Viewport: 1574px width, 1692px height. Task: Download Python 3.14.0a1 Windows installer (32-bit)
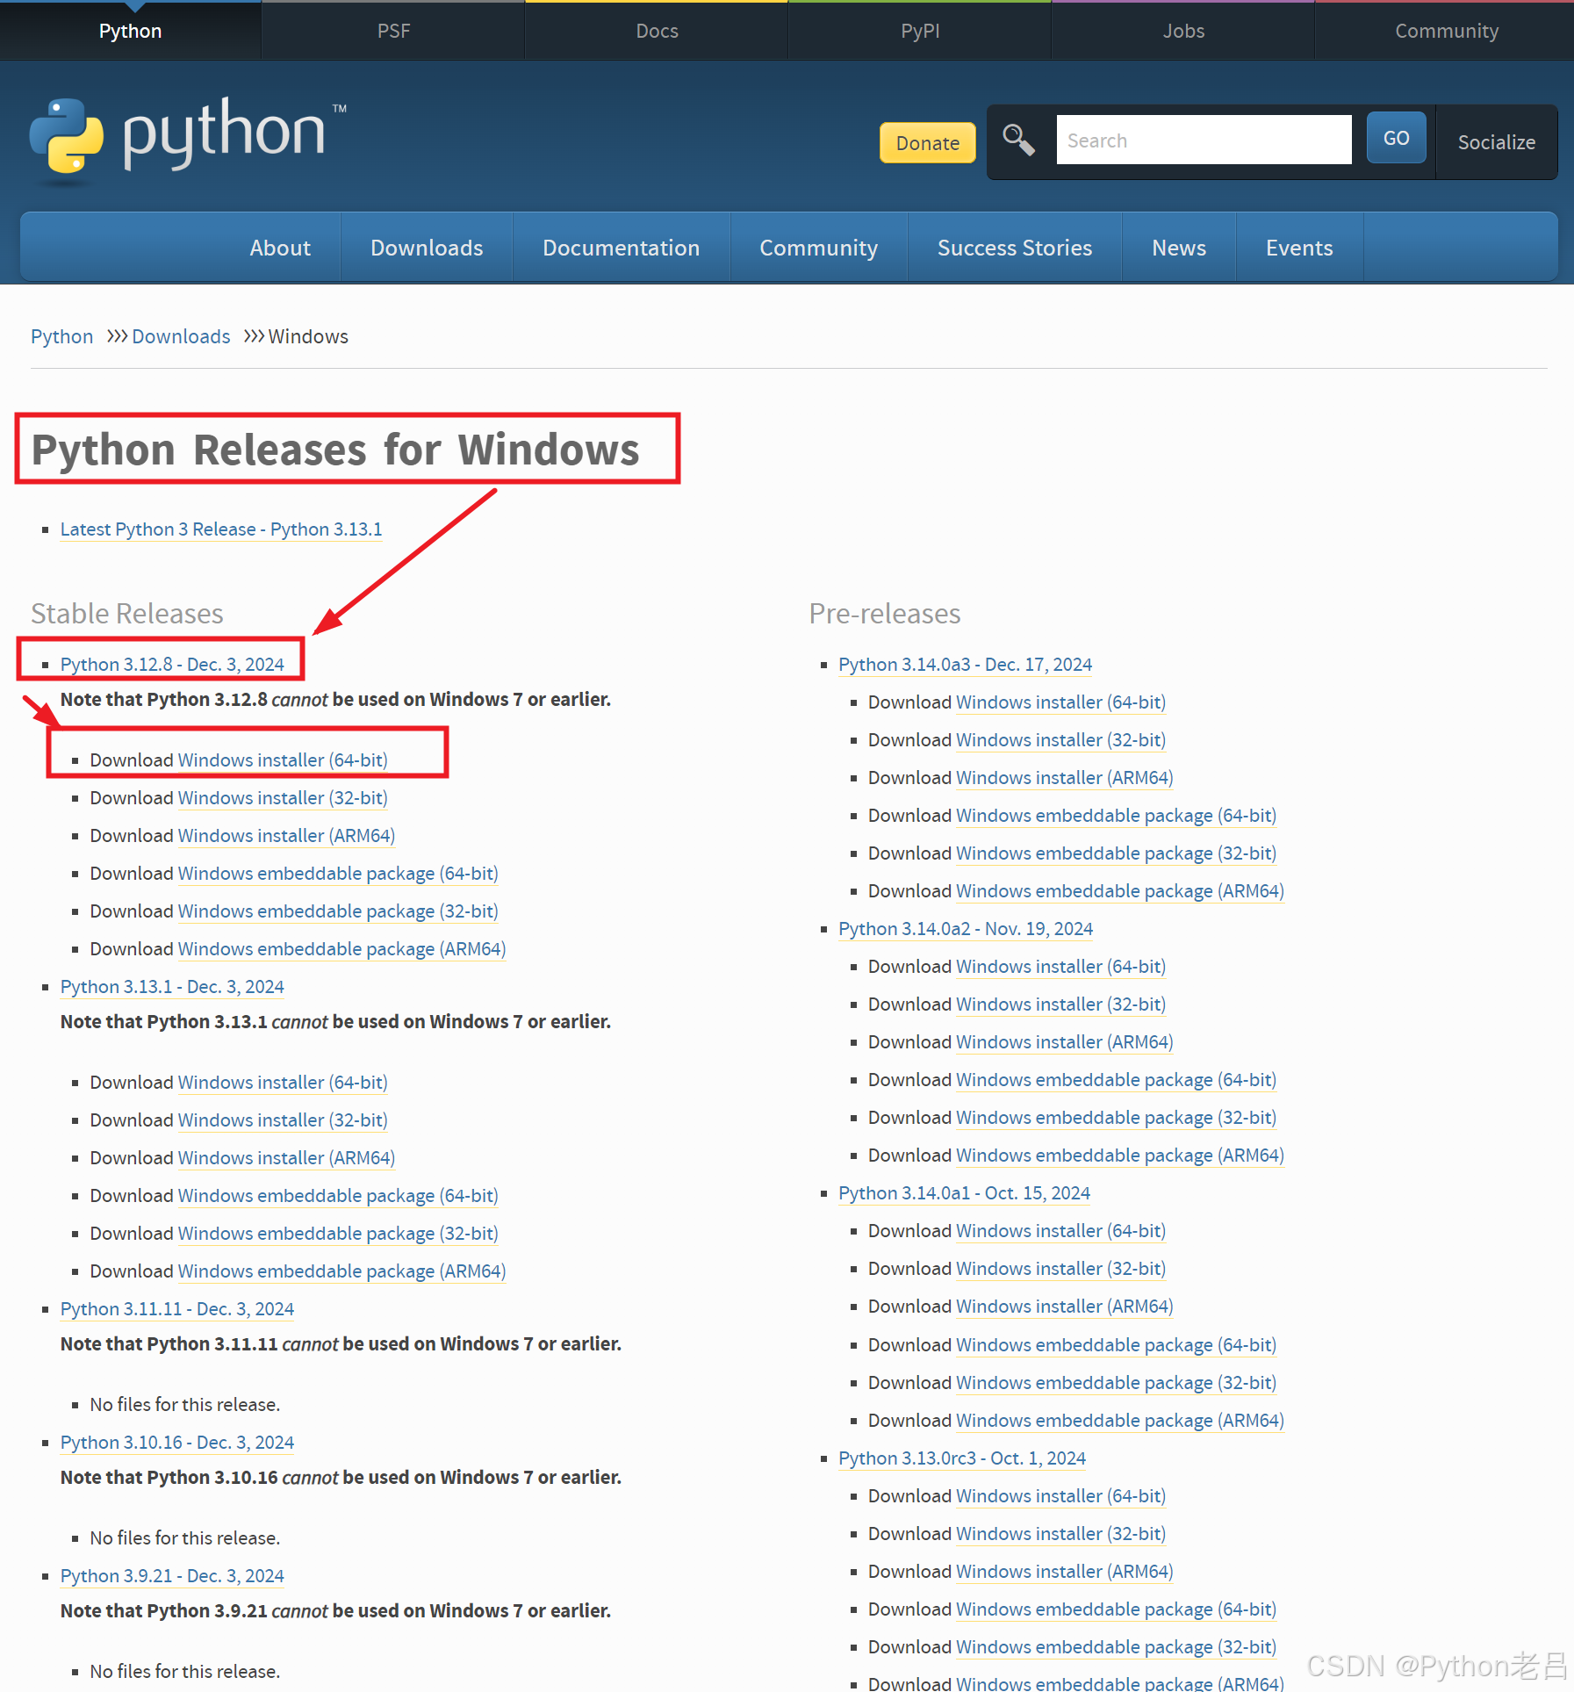coord(1060,1269)
